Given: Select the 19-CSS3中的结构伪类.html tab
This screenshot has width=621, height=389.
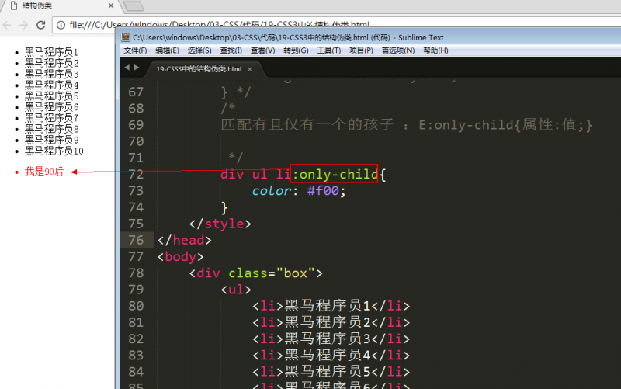Looking at the screenshot, I should 198,68.
